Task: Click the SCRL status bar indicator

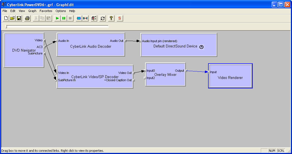Action: point(281,151)
